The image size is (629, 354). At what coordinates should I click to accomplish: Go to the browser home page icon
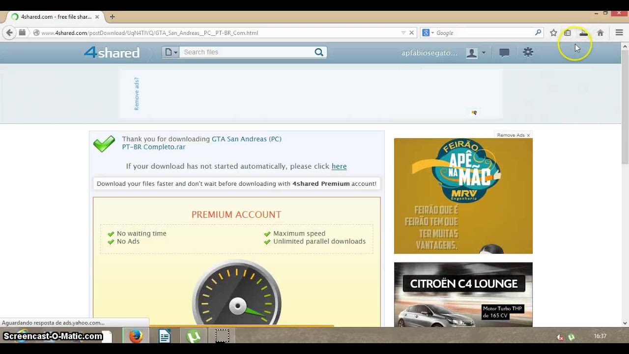pyautogui.click(x=600, y=33)
